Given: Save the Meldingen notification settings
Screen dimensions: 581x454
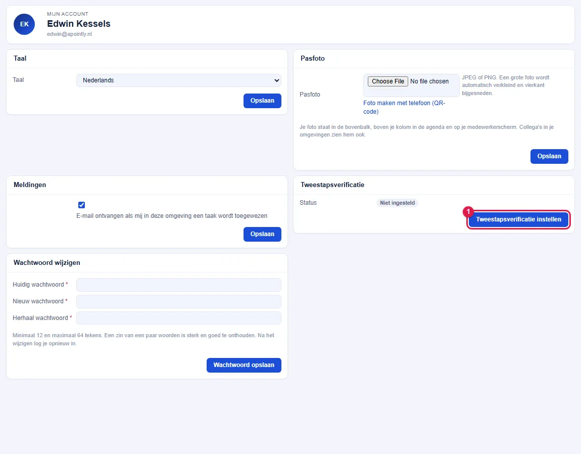Looking at the screenshot, I should coord(262,234).
